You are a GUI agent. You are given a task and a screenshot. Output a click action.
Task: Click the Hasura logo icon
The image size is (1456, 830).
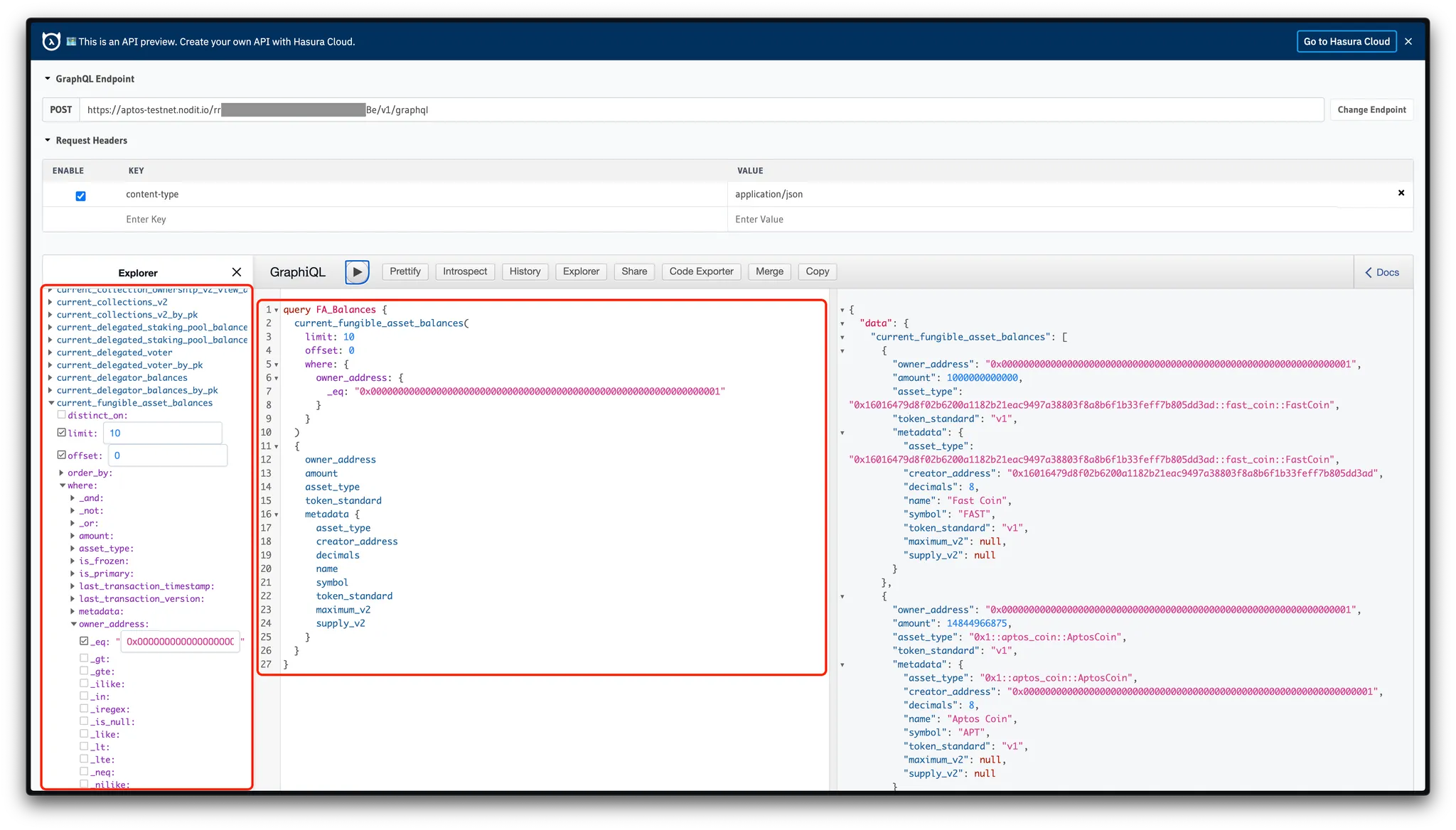pos(51,41)
